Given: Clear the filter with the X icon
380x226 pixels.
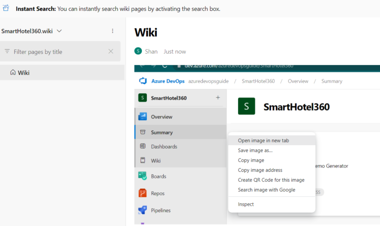Looking at the screenshot, I should [111, 51].
